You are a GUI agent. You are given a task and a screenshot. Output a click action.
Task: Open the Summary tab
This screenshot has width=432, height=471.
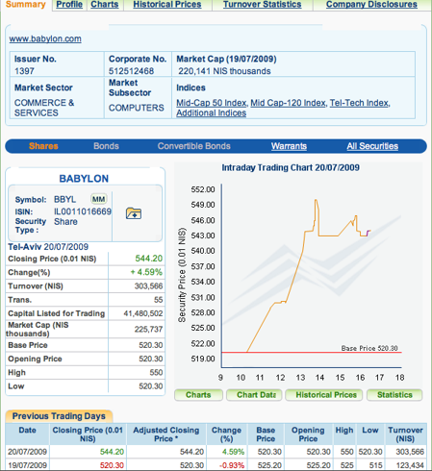[x=26, y=5]
